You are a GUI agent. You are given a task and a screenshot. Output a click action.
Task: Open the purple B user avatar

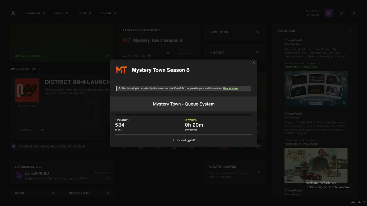point(329,13)
